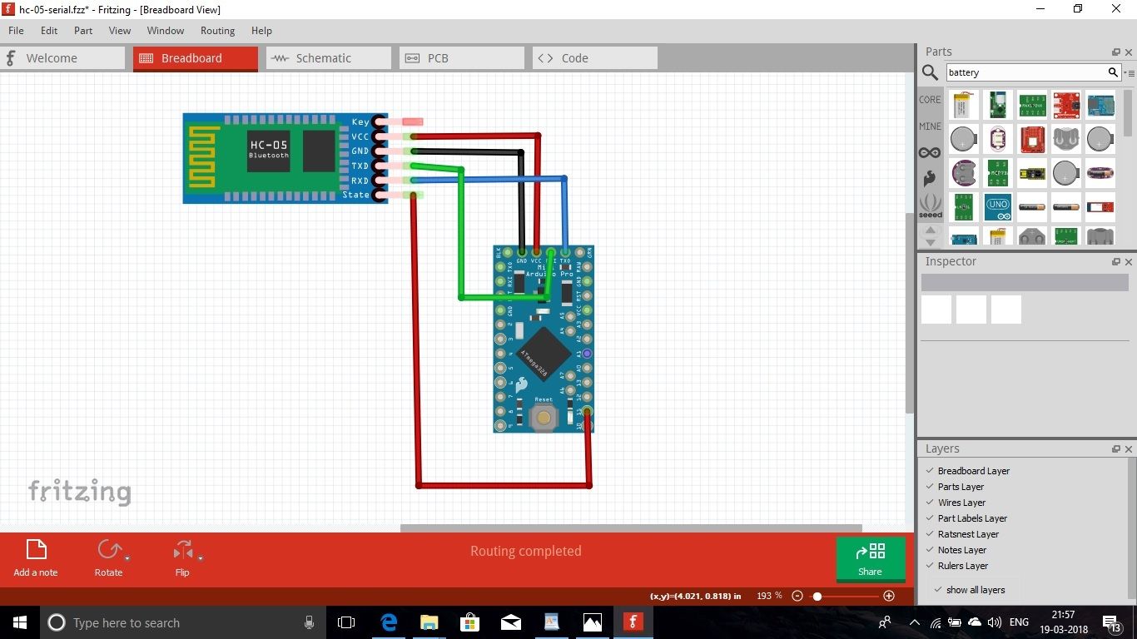Switch to the Schematic view
This screenshot has height=639, width=1137.
tap(326, 58)
